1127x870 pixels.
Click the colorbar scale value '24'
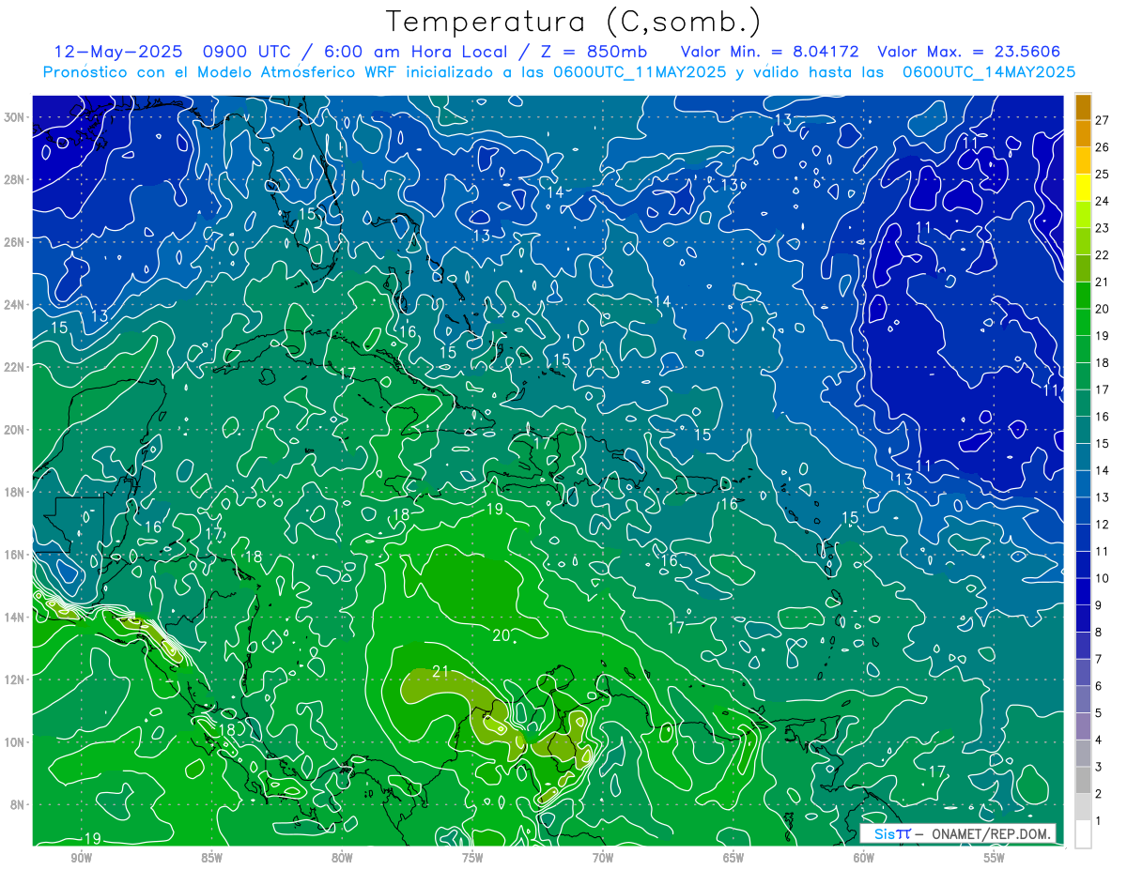[1102, 202]
